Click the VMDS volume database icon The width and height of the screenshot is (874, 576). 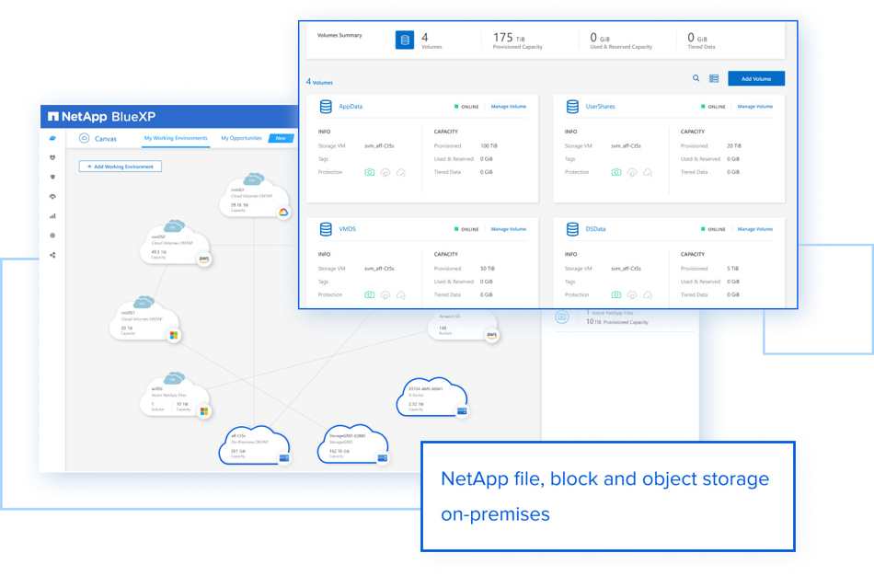point(326,229)
